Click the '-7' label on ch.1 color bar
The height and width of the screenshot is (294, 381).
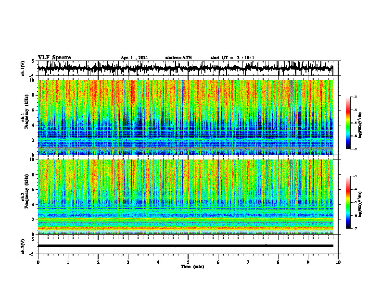click(x=355, y=149)
